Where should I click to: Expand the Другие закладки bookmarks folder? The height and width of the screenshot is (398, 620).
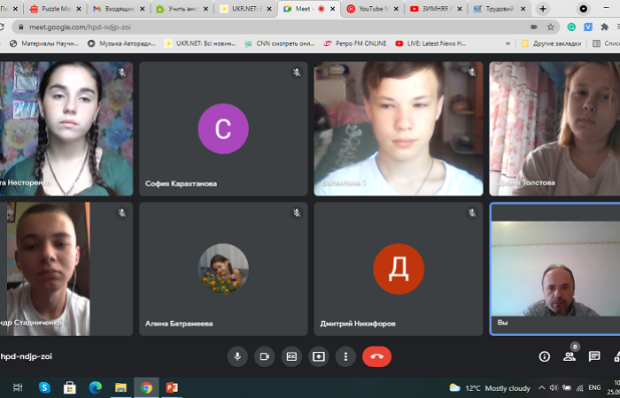(x=556, y=42)
